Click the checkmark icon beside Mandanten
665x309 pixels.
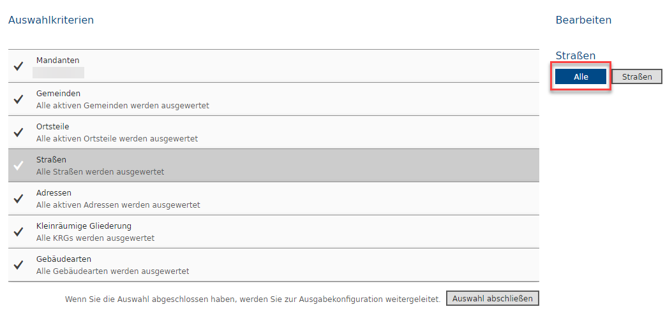[x=19, y=66]
